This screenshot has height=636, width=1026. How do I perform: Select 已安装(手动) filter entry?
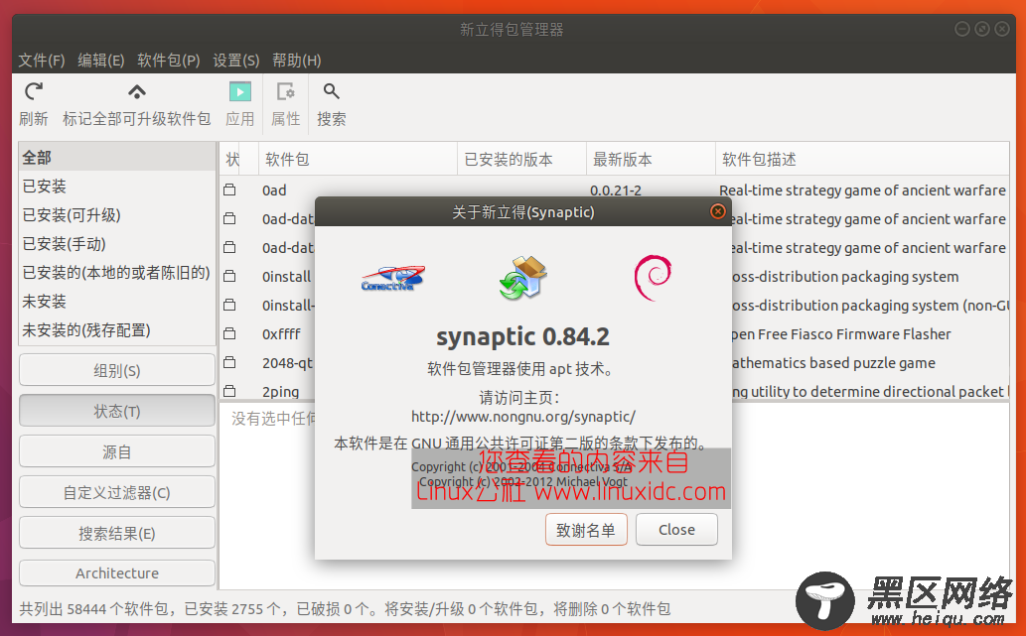tap(116, 244)
